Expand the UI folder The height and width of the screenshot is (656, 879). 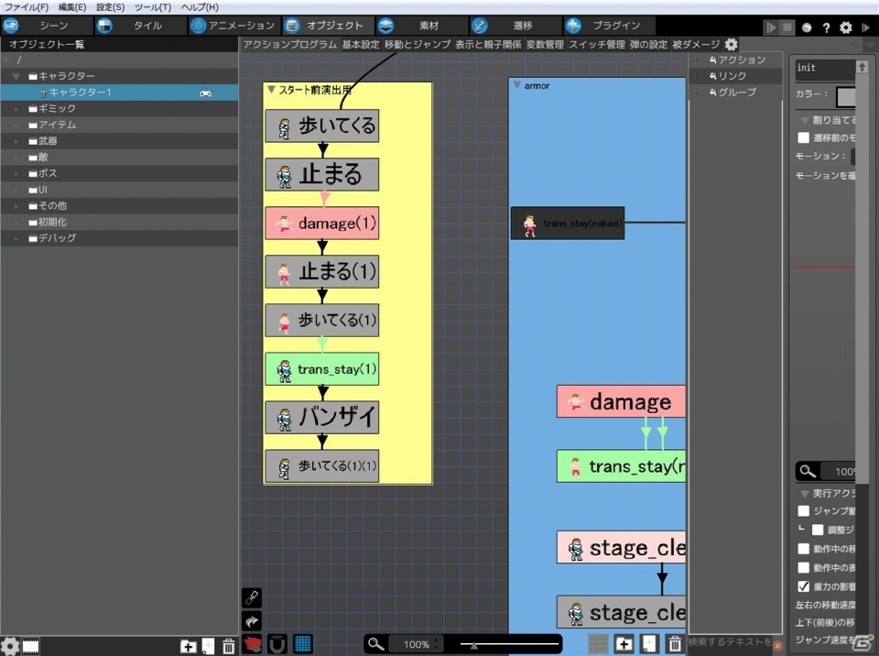click(16, 191)
